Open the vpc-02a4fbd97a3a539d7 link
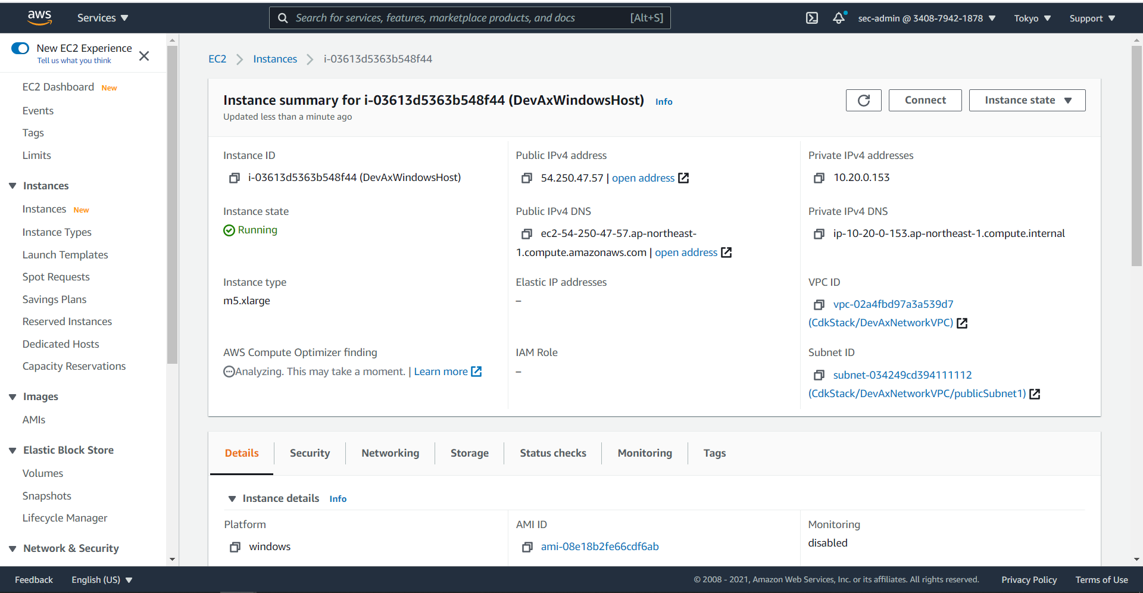This screenshot has width=1143, height=593. (893, 304)
